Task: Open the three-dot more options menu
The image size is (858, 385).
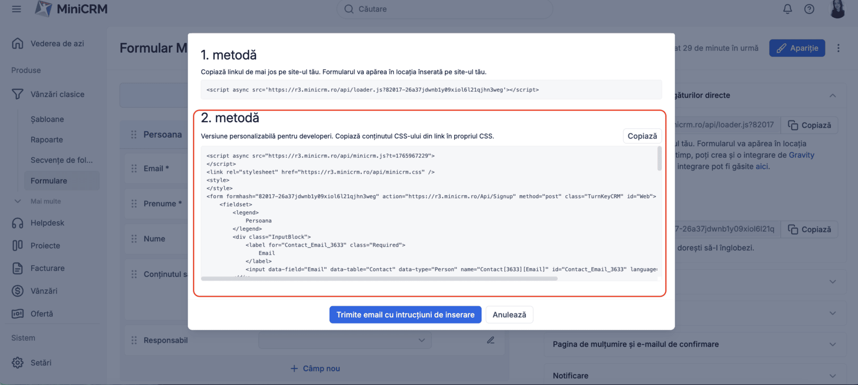Action: click(x=838, y=48)
